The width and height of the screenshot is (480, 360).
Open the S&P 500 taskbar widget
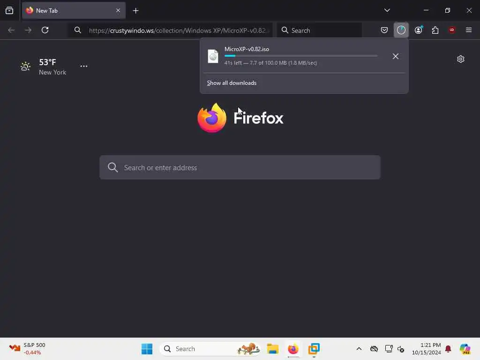pos(27,349)
